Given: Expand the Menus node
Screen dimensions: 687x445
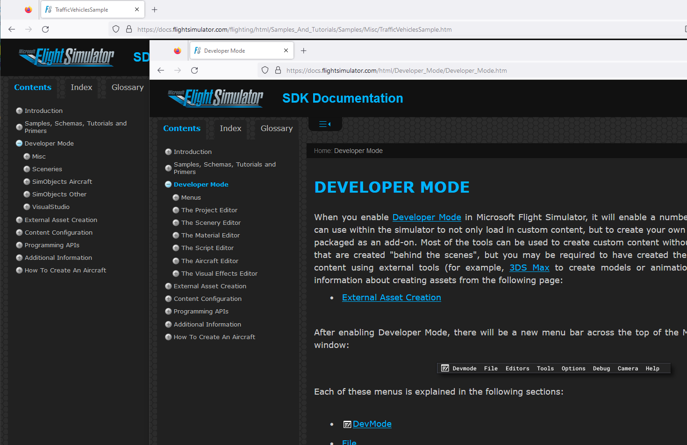Looking at the screenshot, I should 176,198.
